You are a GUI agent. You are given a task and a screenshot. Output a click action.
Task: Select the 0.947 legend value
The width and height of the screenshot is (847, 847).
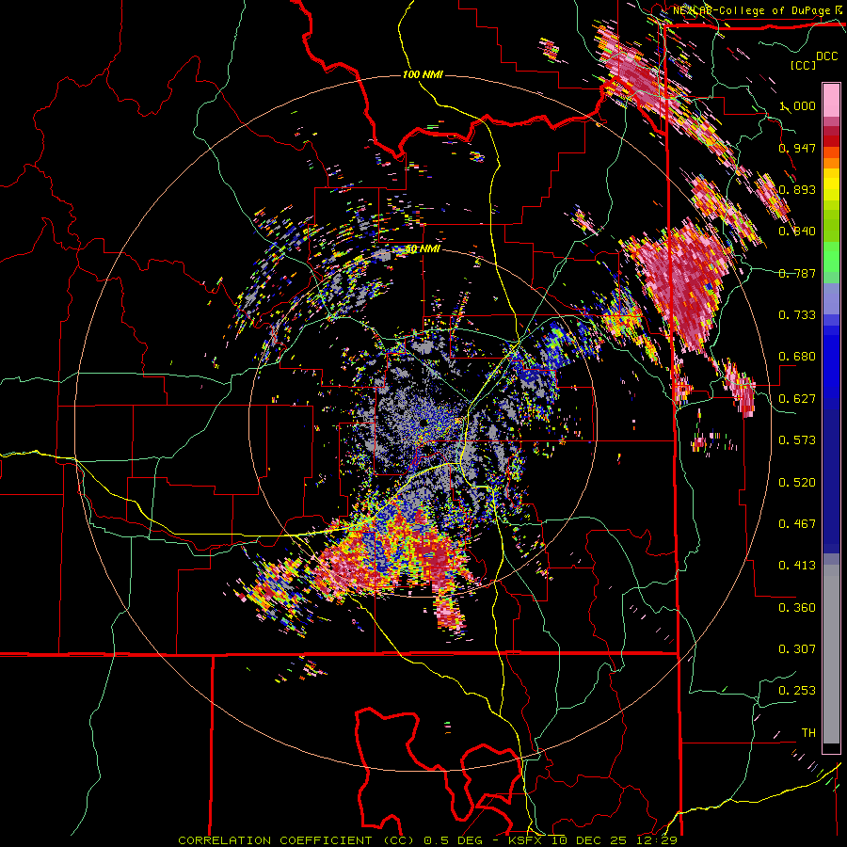[797, 148]
